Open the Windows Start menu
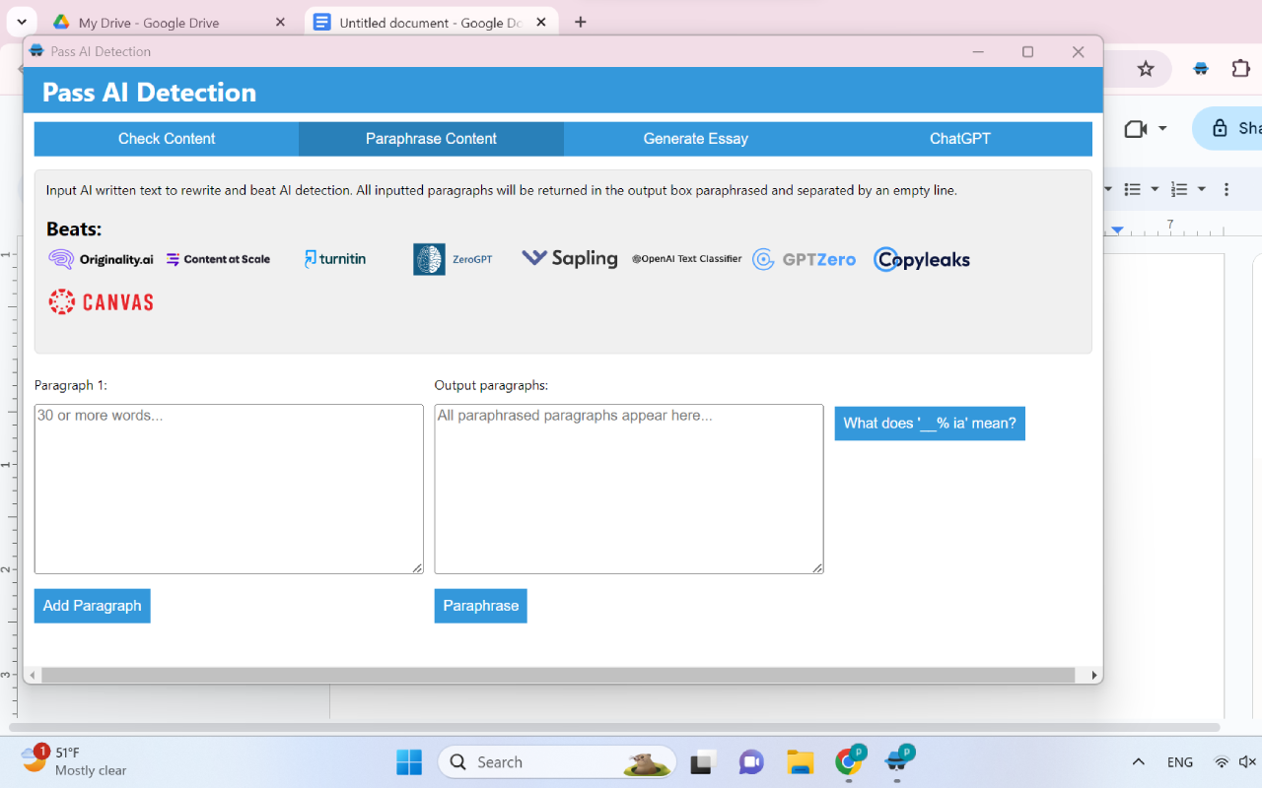 (409, 761)
